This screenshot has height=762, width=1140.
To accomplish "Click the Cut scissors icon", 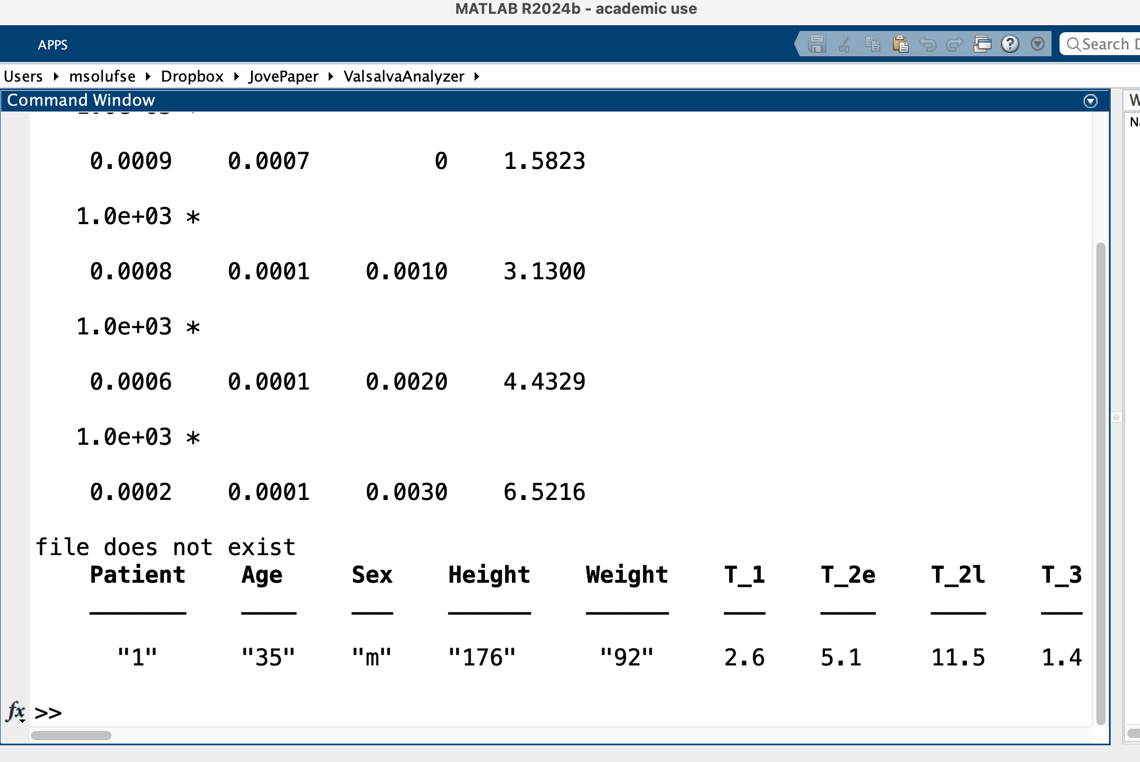I will (x=844, y=44).
